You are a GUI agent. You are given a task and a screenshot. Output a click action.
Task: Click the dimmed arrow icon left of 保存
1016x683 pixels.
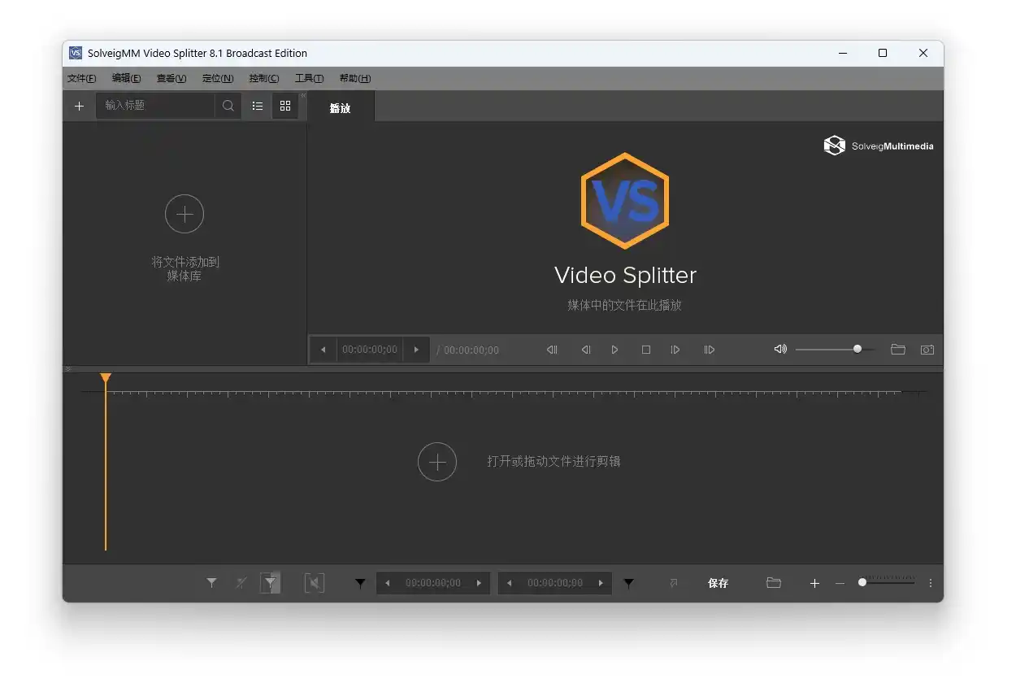[673, 583]
